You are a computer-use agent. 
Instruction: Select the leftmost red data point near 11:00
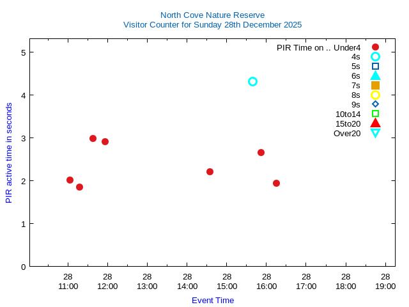[70, 180]
